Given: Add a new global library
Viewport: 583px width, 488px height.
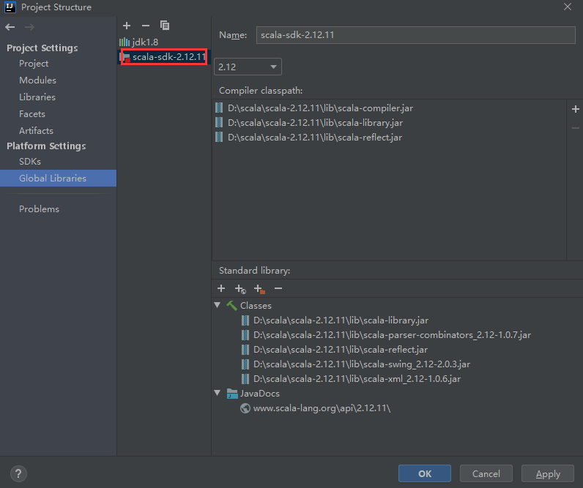Looking at the screenshot, I should coord(127,26).
